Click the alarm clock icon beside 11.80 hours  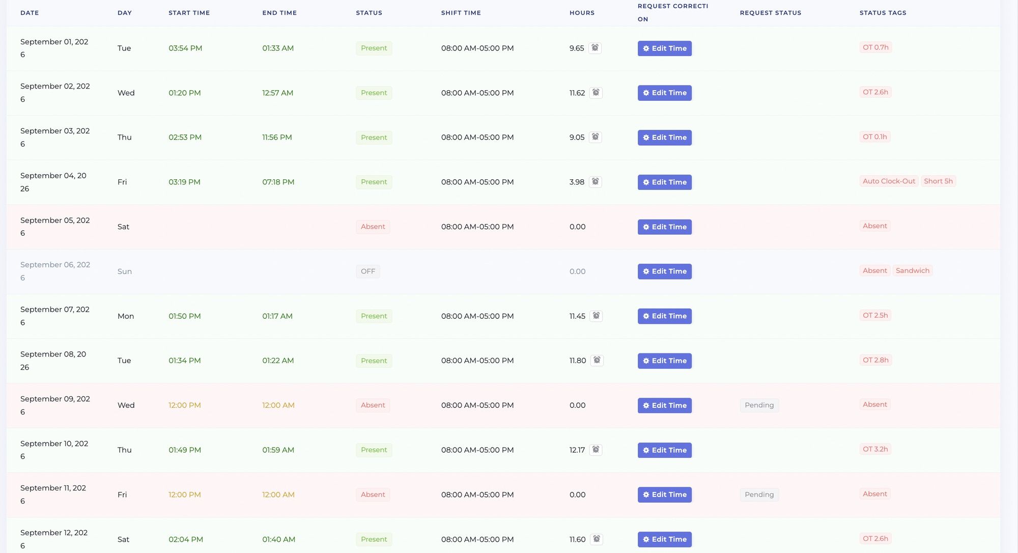click(597, 361)
